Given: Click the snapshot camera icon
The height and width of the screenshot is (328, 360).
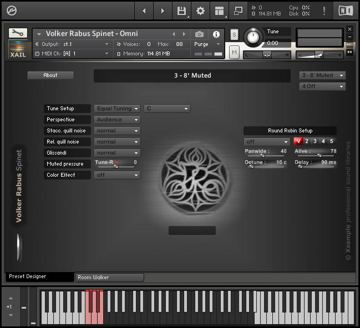Looking at the screenshot, I should pos(199,34).
